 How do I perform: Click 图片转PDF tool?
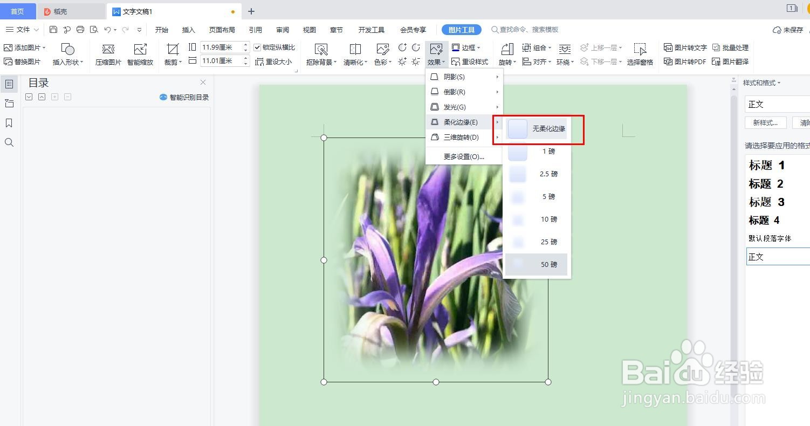[x=685, y=61]
